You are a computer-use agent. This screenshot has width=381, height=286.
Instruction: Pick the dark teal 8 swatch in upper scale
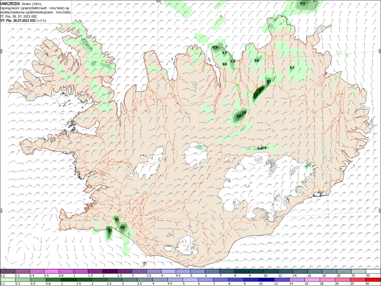click(x=241, y=271)
